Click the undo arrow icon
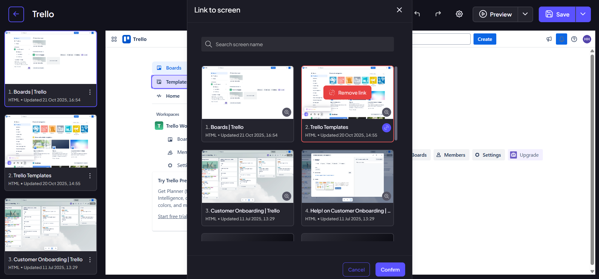This screenshot has height=279, width=599. tap(417, 14)
